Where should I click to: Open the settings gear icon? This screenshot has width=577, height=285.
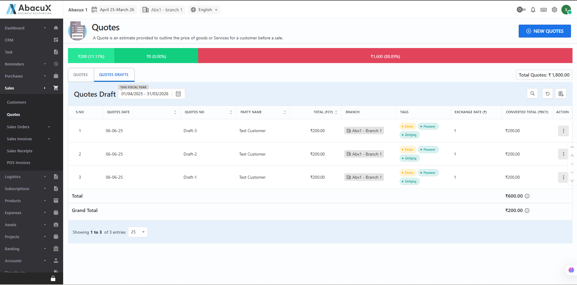pos(554,10)
